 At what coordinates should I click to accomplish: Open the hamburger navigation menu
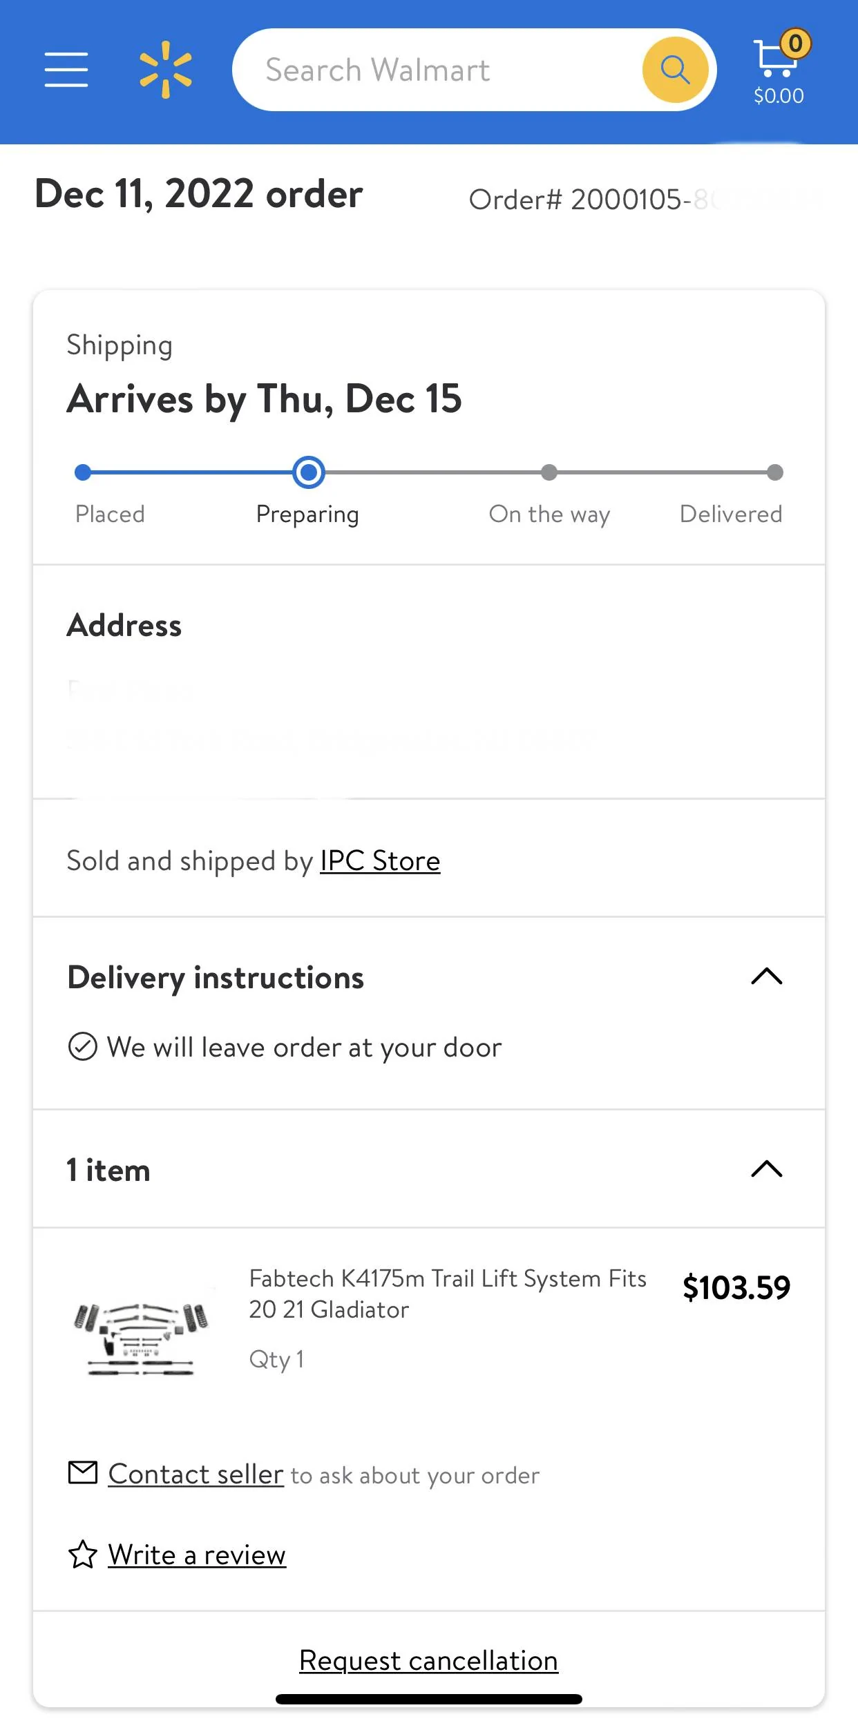pos(66,70)
